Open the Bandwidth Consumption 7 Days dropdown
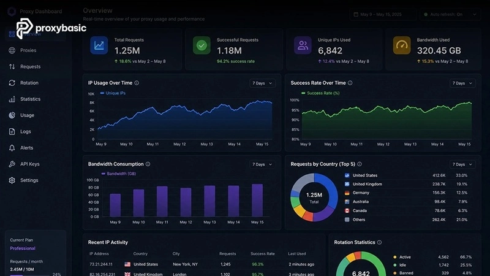This screenshot has width=490, height=276. point(262,164)
